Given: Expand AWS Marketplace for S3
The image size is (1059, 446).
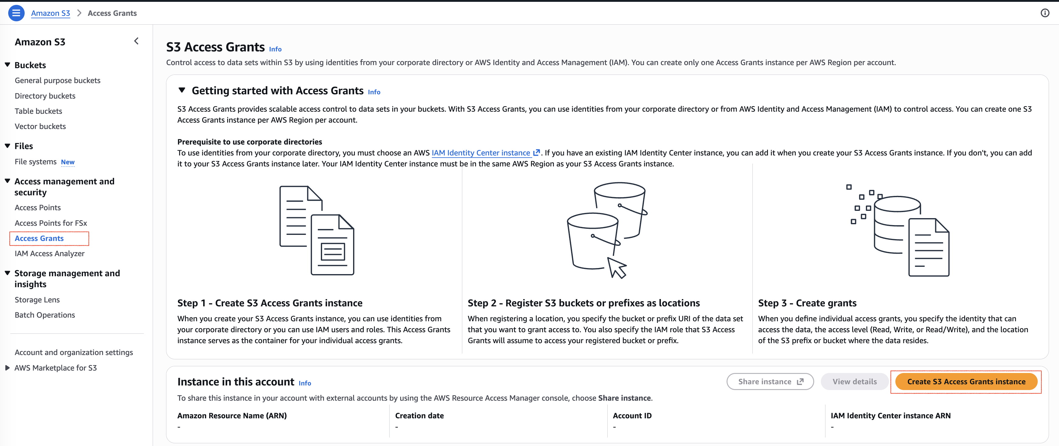Looking at the screenshot, I should [x=7, y=368].
